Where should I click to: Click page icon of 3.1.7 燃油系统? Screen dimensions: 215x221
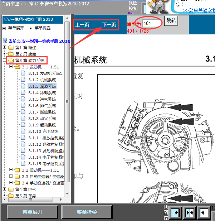coord(23,112)
